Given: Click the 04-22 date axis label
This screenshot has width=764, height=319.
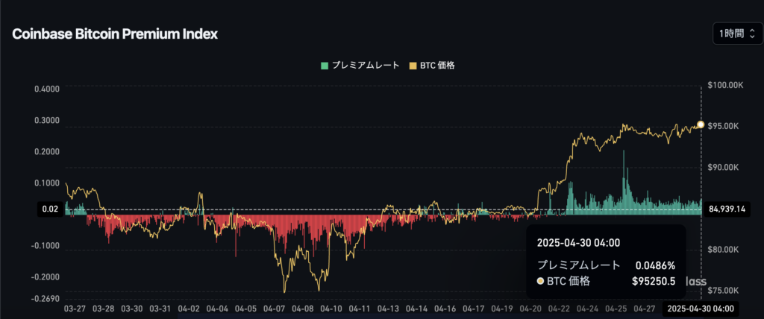Looking at the screenshot, I should 559,309.
